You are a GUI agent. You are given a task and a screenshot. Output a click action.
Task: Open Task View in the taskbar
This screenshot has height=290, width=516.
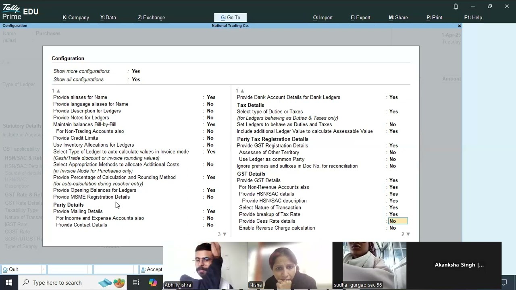pos(136,283)
